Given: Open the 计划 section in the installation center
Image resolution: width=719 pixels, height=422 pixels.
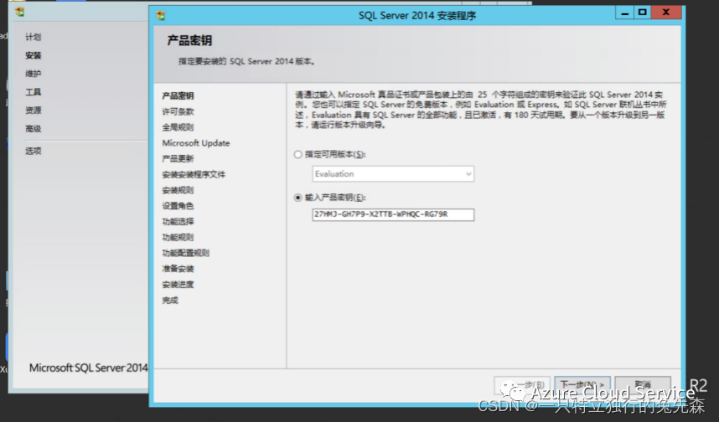Looking at the screenshot, I should tap(33, 37).
